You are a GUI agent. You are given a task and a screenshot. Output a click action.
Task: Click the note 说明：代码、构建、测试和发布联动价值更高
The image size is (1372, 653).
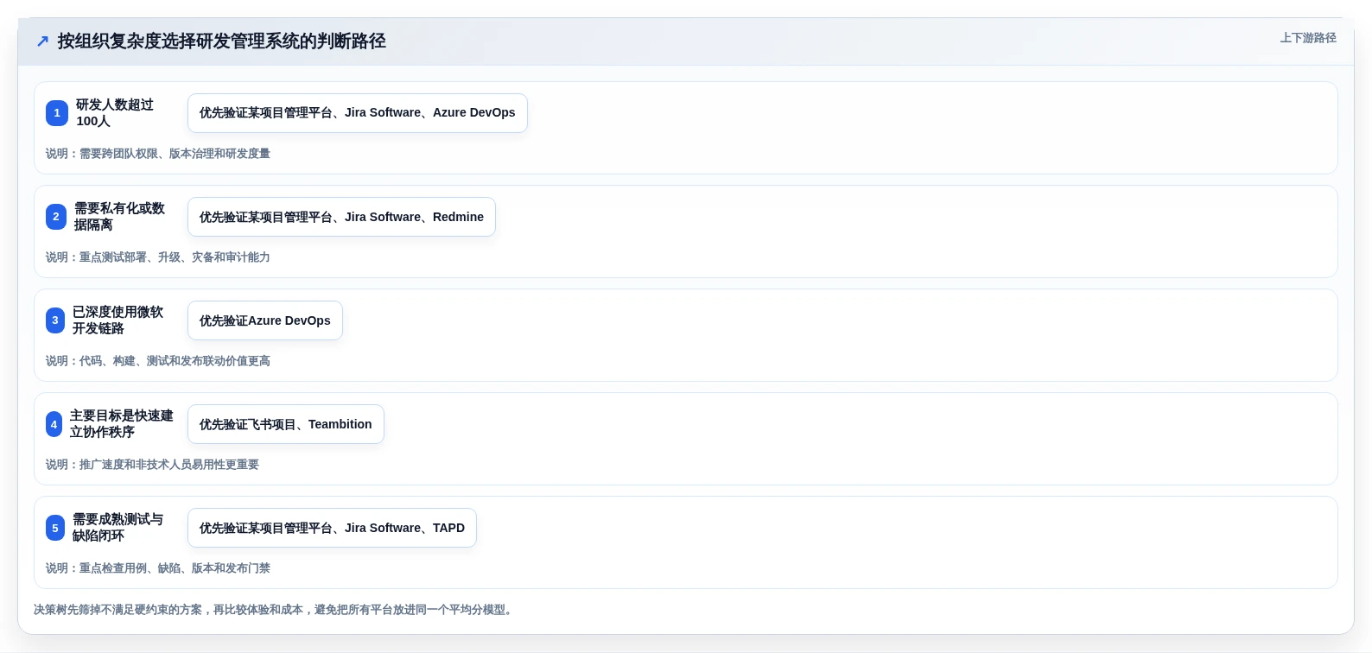click(158, 361)
